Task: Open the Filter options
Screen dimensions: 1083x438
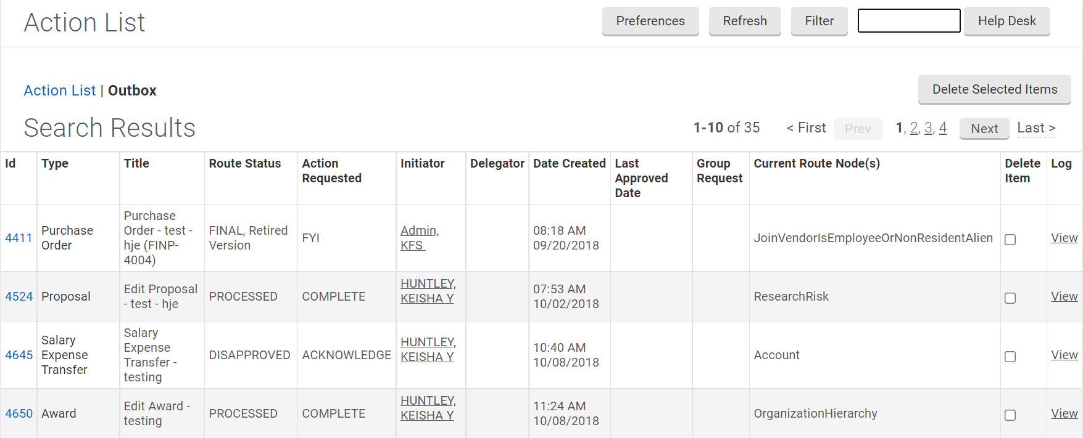Action: click(x=819, y=22)
